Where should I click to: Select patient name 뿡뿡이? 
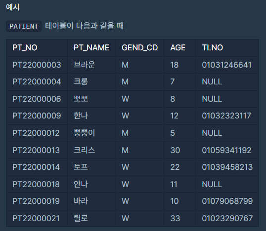[x=84, y=133]
